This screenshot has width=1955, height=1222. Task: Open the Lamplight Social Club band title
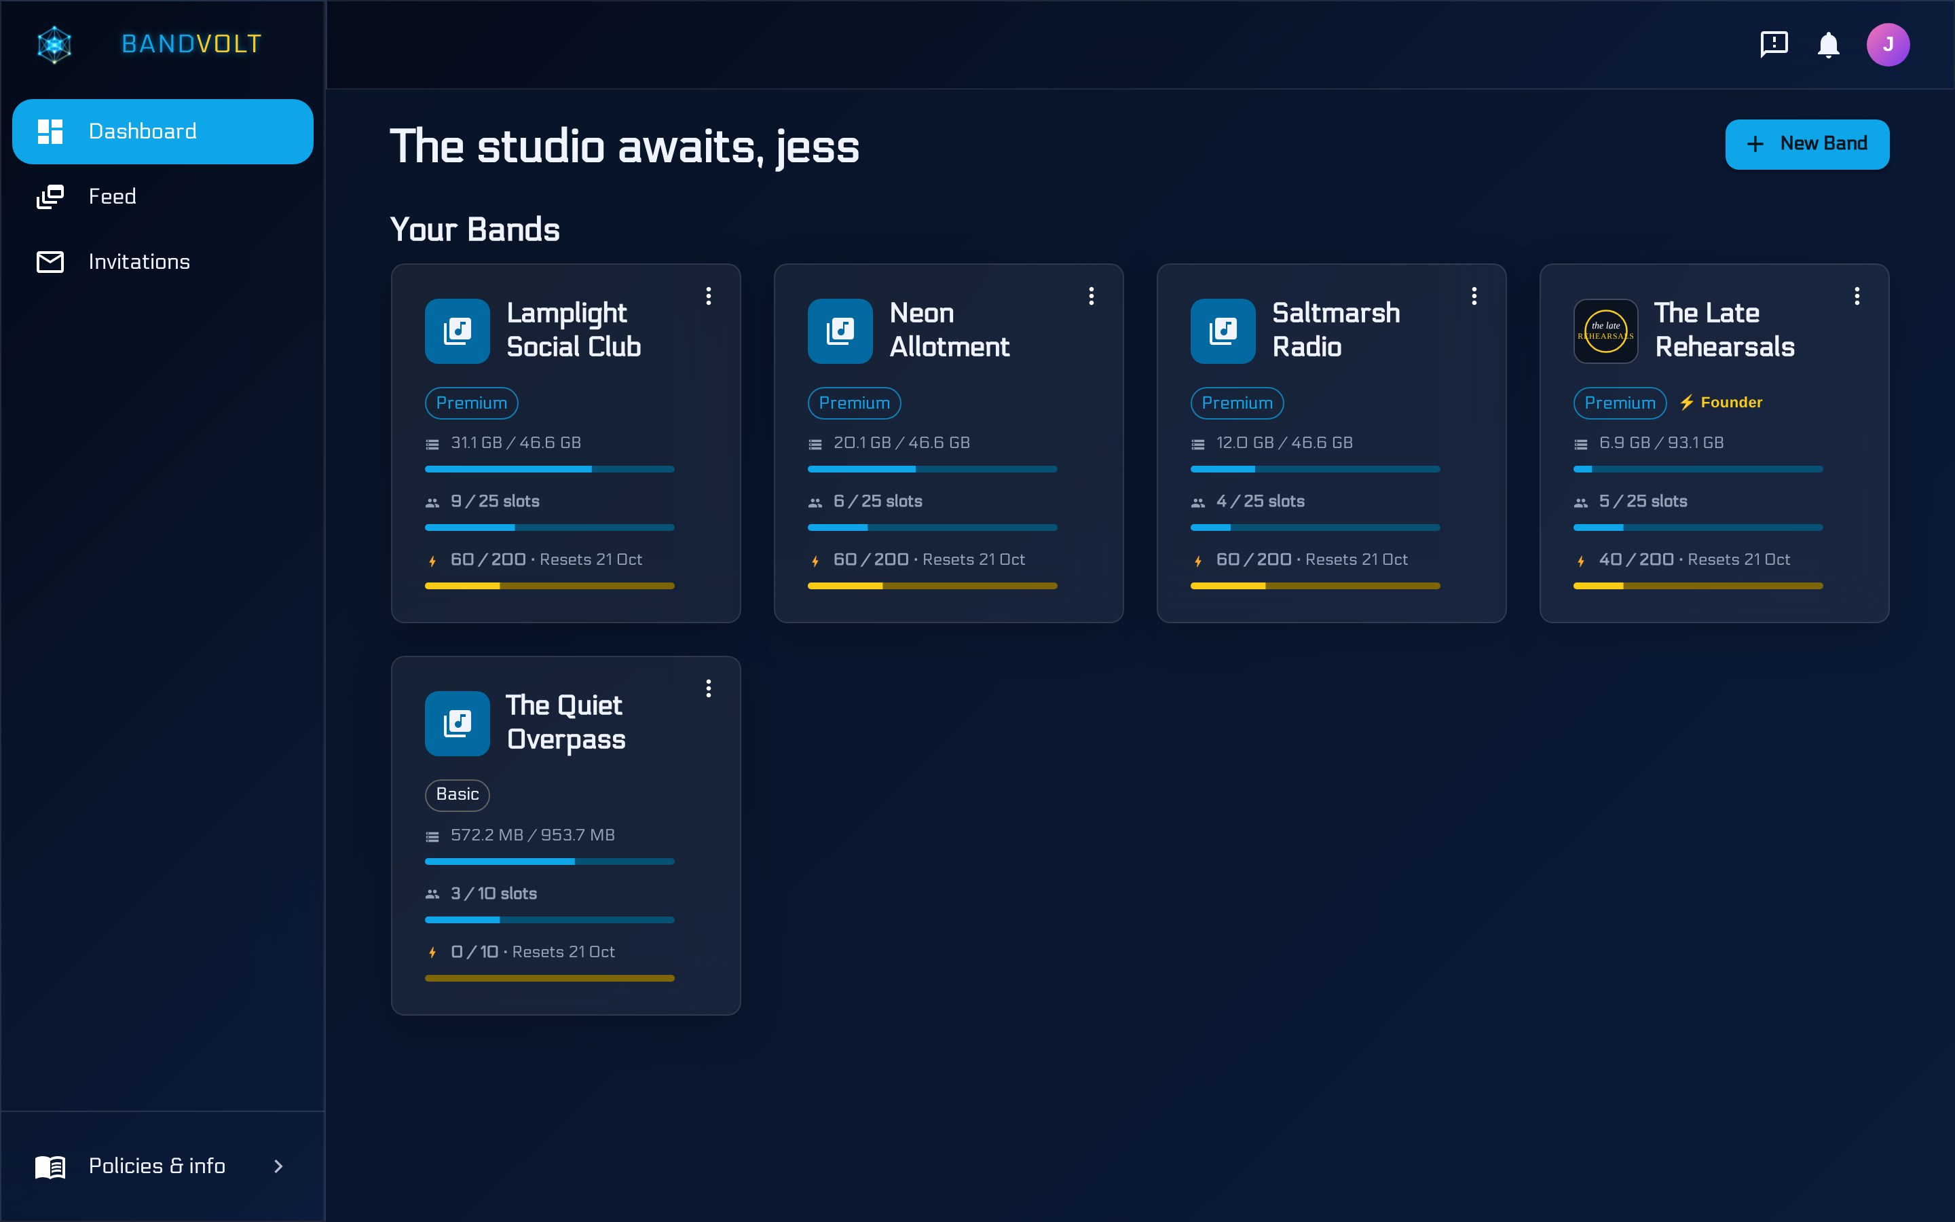[x=574, y=331]
